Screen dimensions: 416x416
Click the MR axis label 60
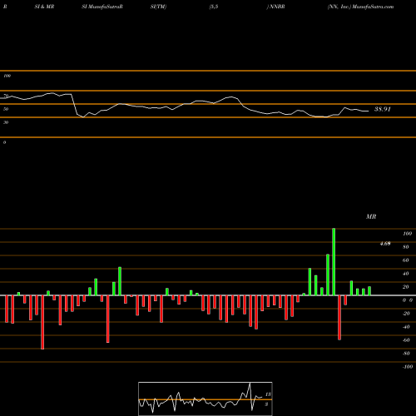405,260
